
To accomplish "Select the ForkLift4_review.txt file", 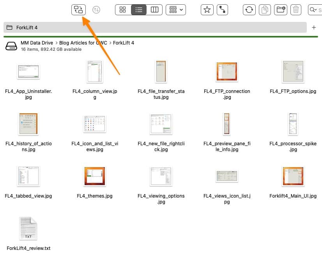I will (28, 228).
